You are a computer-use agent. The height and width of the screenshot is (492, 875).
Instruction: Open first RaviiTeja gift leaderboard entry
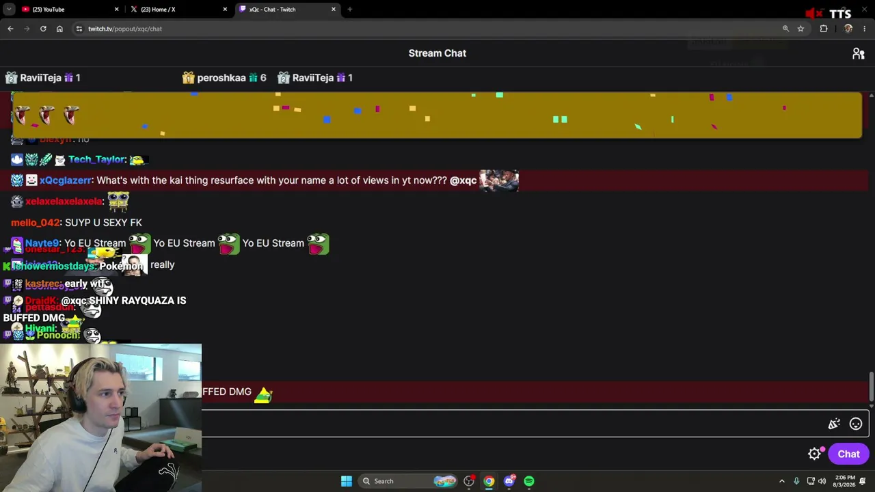click(x=42, y=78)
